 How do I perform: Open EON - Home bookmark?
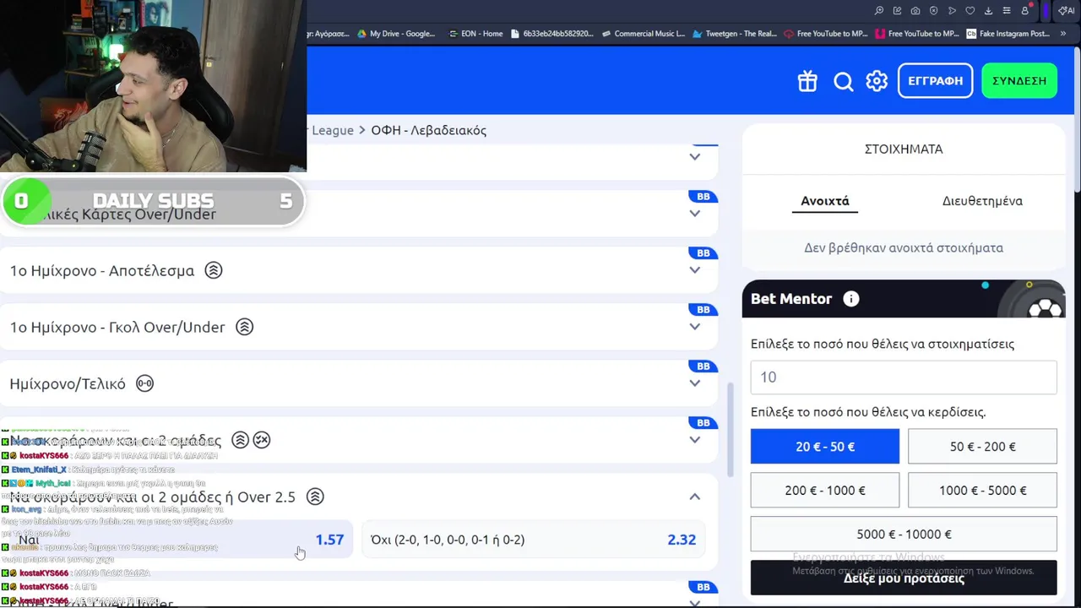click(x=475, y=34)
